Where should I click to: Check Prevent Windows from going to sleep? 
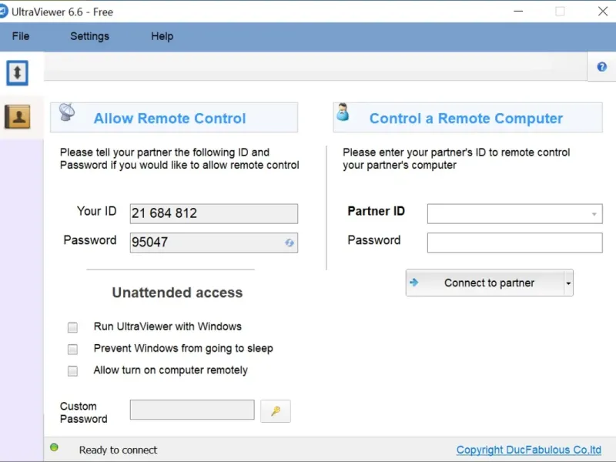point(73,349)
